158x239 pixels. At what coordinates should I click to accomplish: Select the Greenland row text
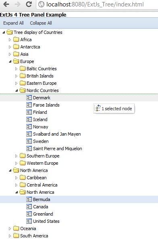point(43,214)
